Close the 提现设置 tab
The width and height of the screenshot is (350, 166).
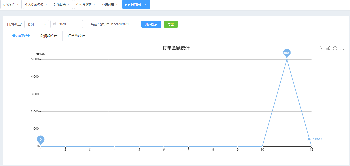click(17, 5)
